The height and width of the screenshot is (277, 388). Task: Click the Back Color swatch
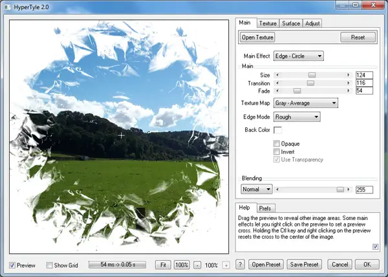277,129
